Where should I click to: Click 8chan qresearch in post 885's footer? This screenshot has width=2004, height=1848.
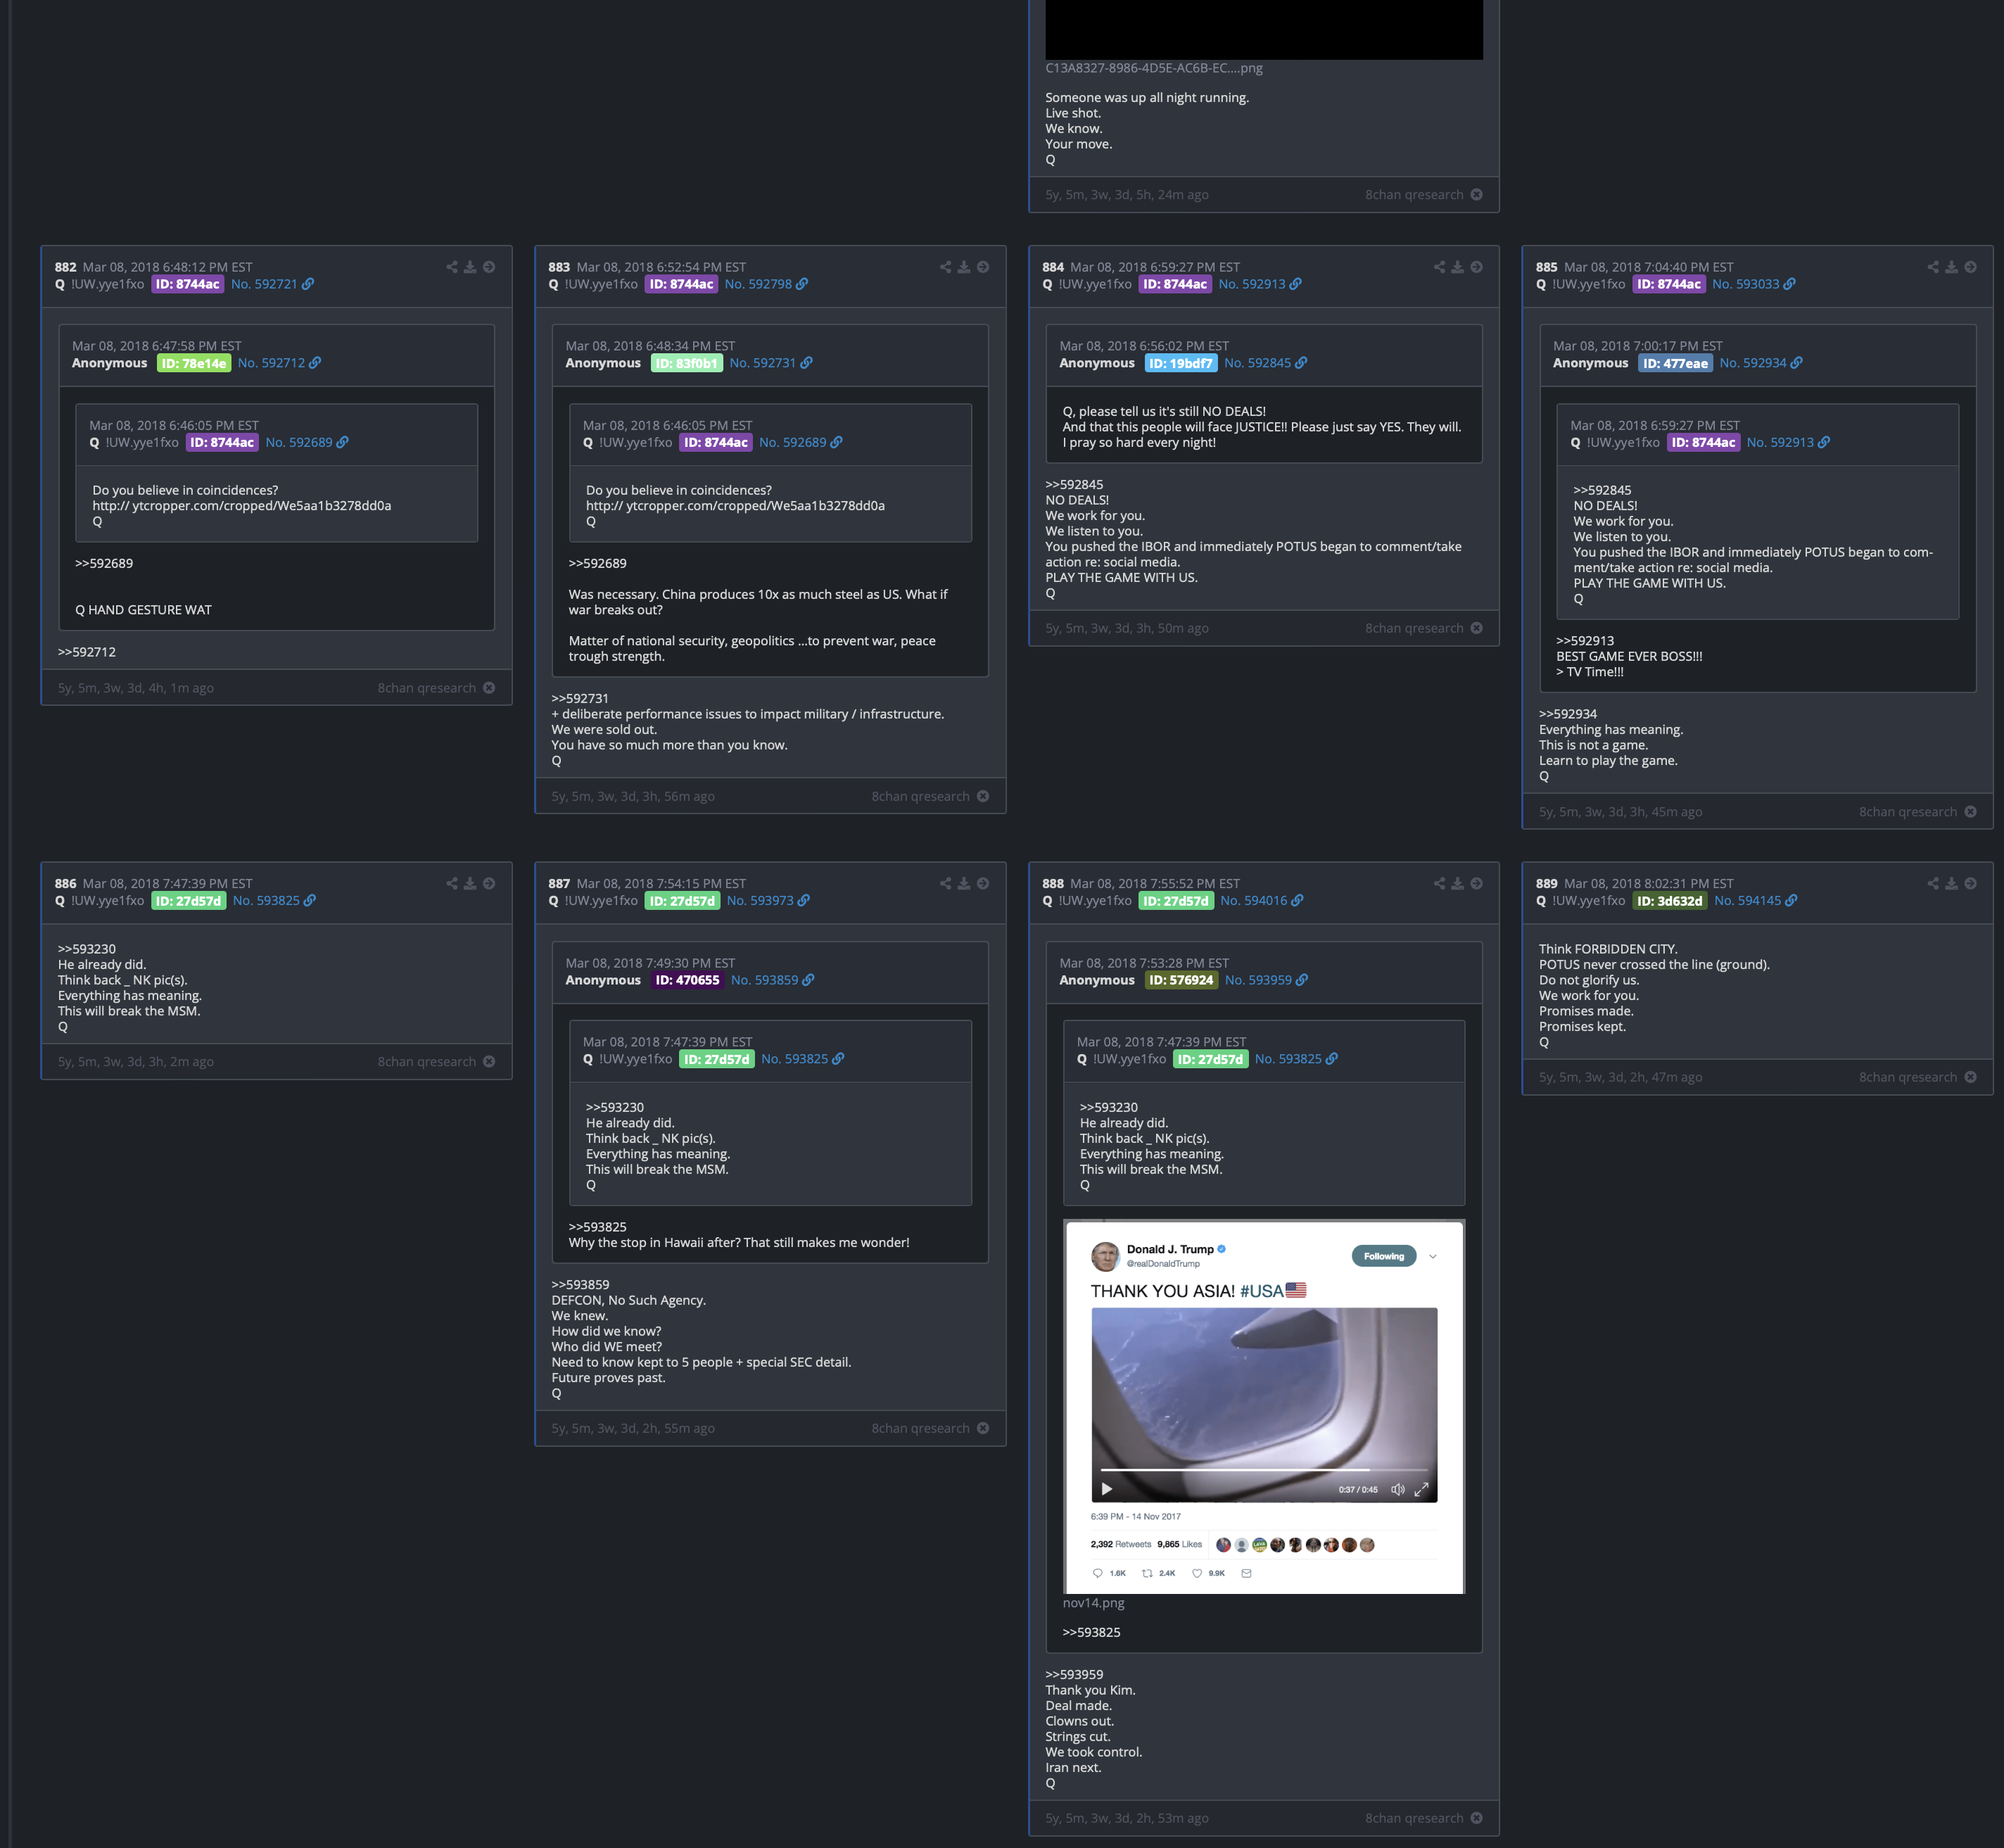1908,812
